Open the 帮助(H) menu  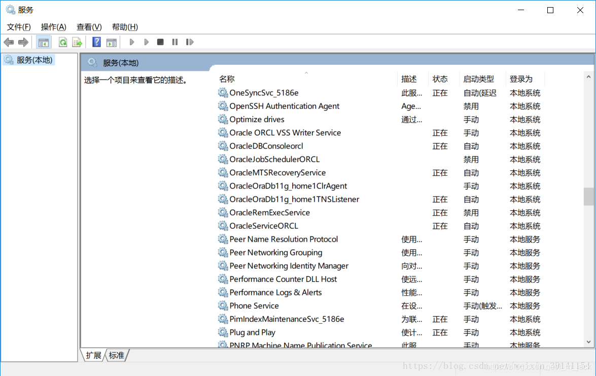point(125,27)
